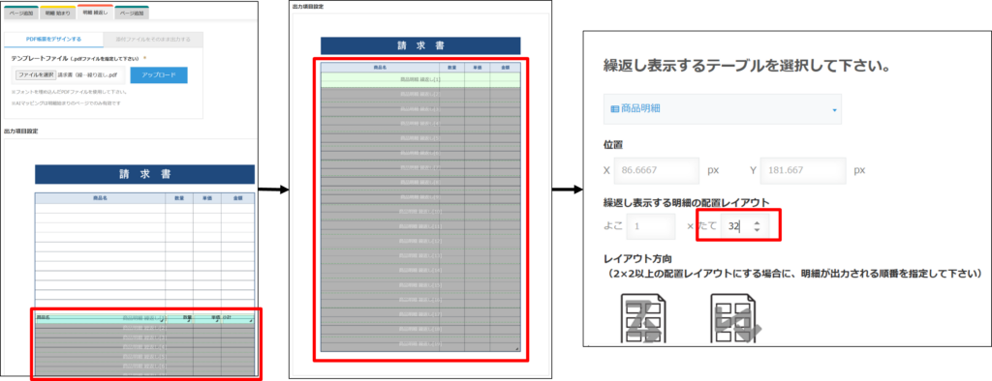
Task: Click the ファイルを選択 button
Action: point(36,74)
